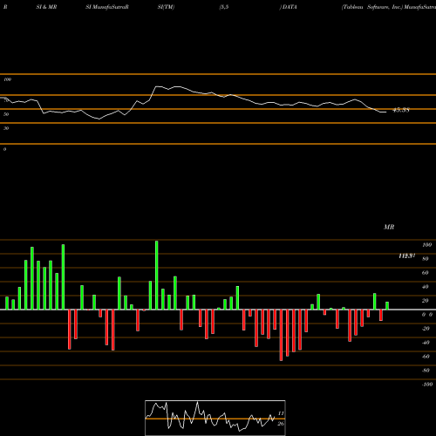Click the longest red bar in the MR histogram

281,335
